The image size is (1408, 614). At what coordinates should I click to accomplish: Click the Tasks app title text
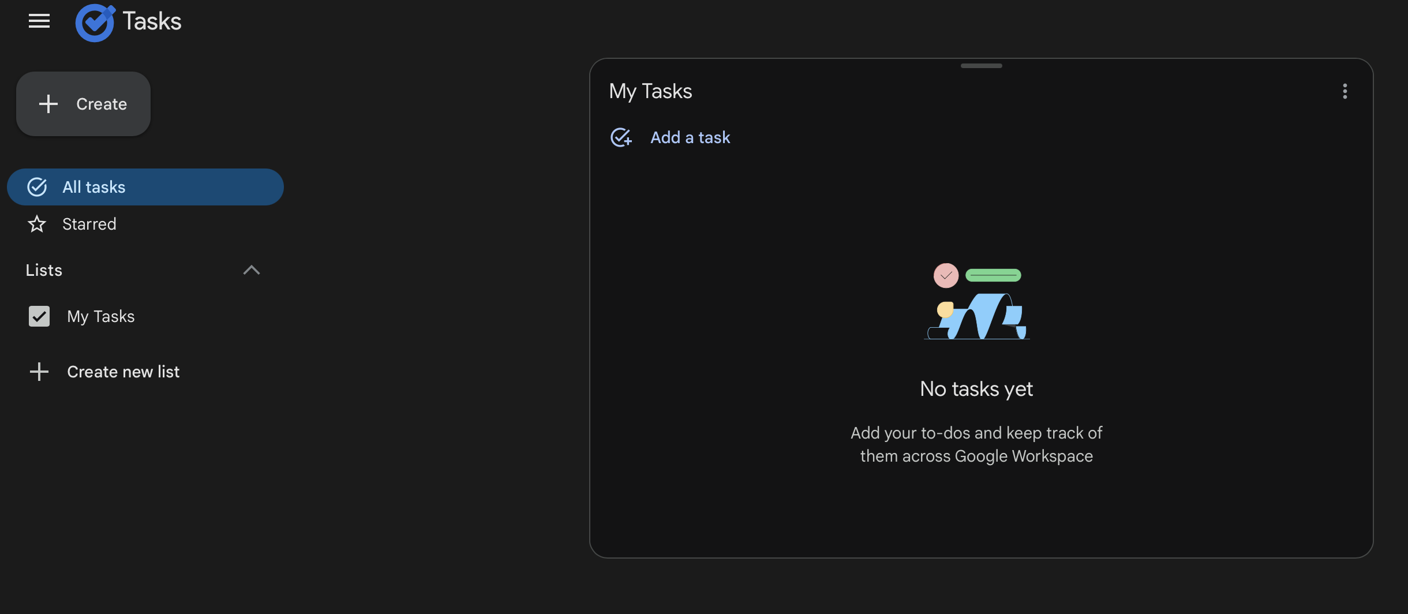152,22
